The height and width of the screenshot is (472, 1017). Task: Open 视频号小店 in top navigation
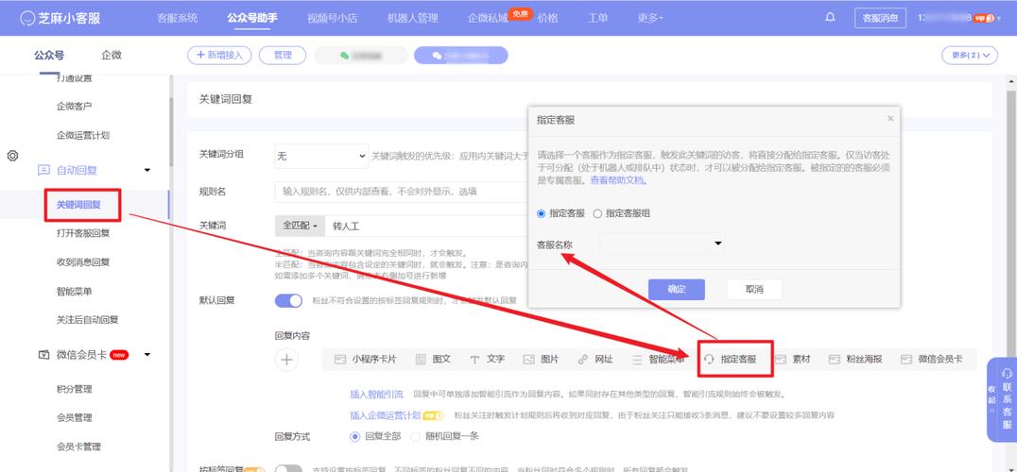point(332,18)
